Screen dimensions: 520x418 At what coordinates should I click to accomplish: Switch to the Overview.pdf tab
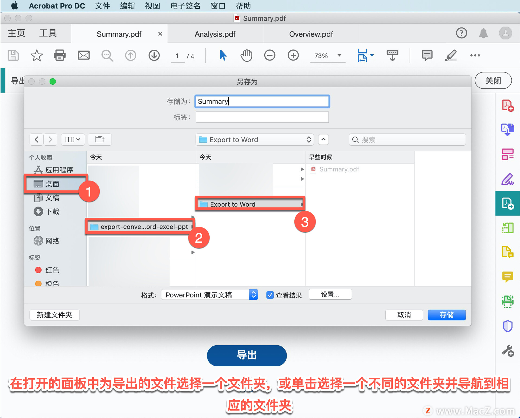point(311,34)
